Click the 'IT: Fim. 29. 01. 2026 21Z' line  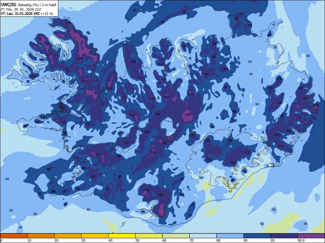[21, 9]
